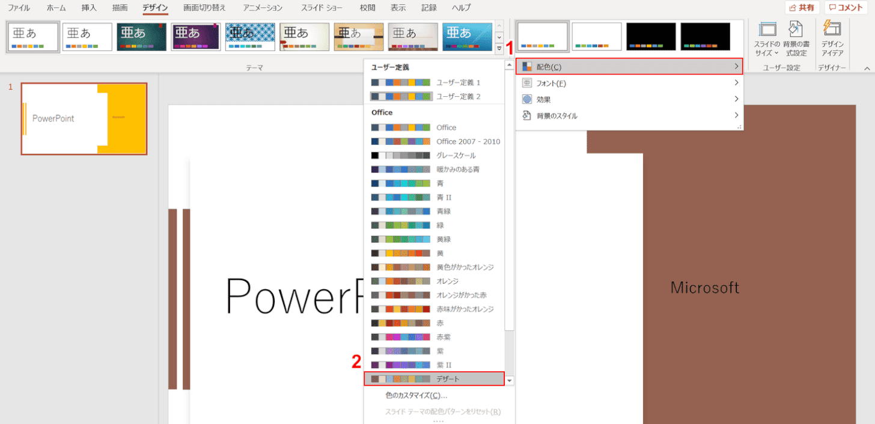Click the フォント fonts icon in menu
The height and width of the screenshot is (424, 875).
527,83
